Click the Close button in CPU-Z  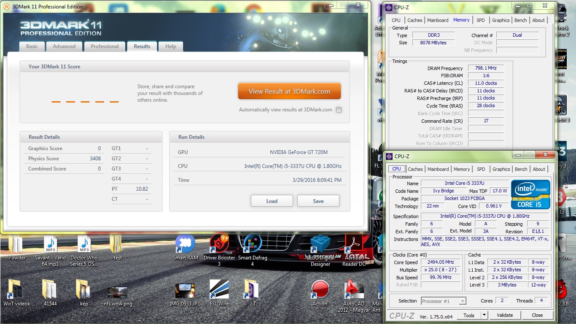tap(537, 315)
